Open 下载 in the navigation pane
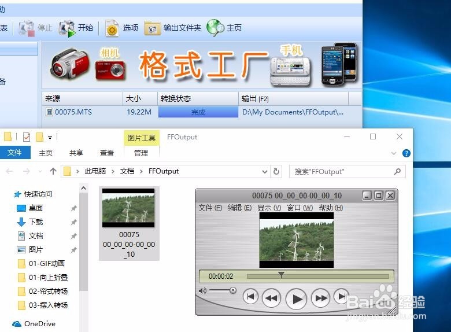Viewport: 451px width, 332px height. 35,222
